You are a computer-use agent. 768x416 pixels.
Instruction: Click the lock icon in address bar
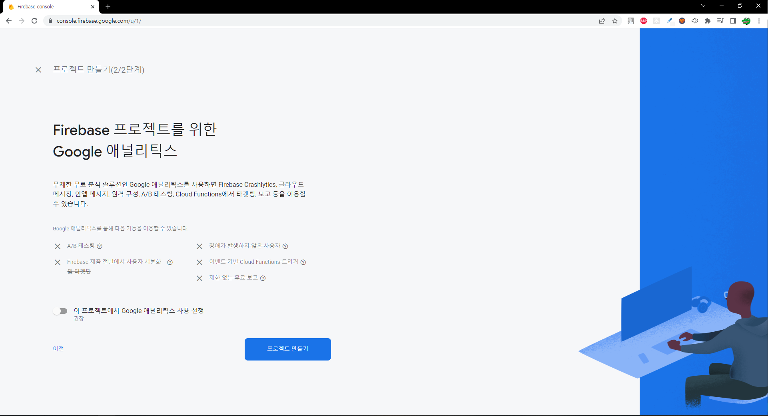50,21
